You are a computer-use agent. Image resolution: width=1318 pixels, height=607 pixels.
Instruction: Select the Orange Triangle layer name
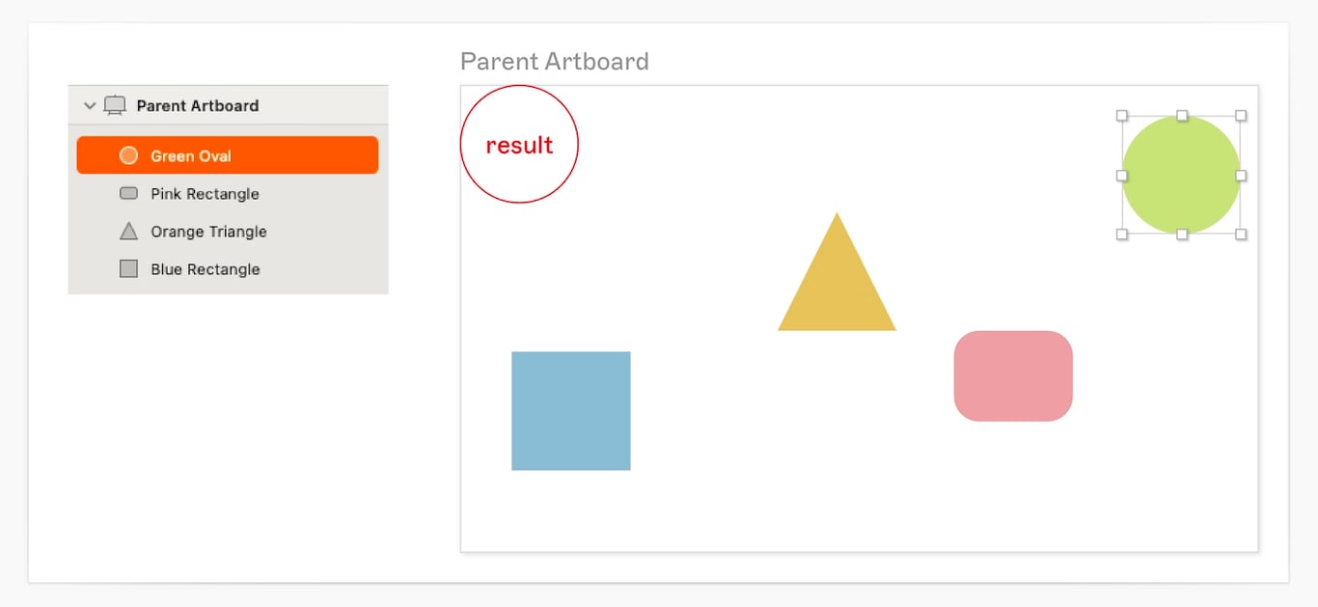pos(208,232)
